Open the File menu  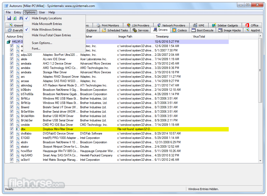(x=8, y=12)
